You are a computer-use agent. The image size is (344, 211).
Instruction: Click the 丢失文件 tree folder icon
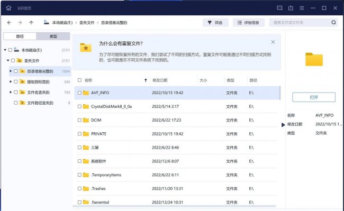pos(20,60)
